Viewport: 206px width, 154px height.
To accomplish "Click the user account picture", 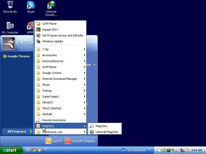I will point(8,43).
